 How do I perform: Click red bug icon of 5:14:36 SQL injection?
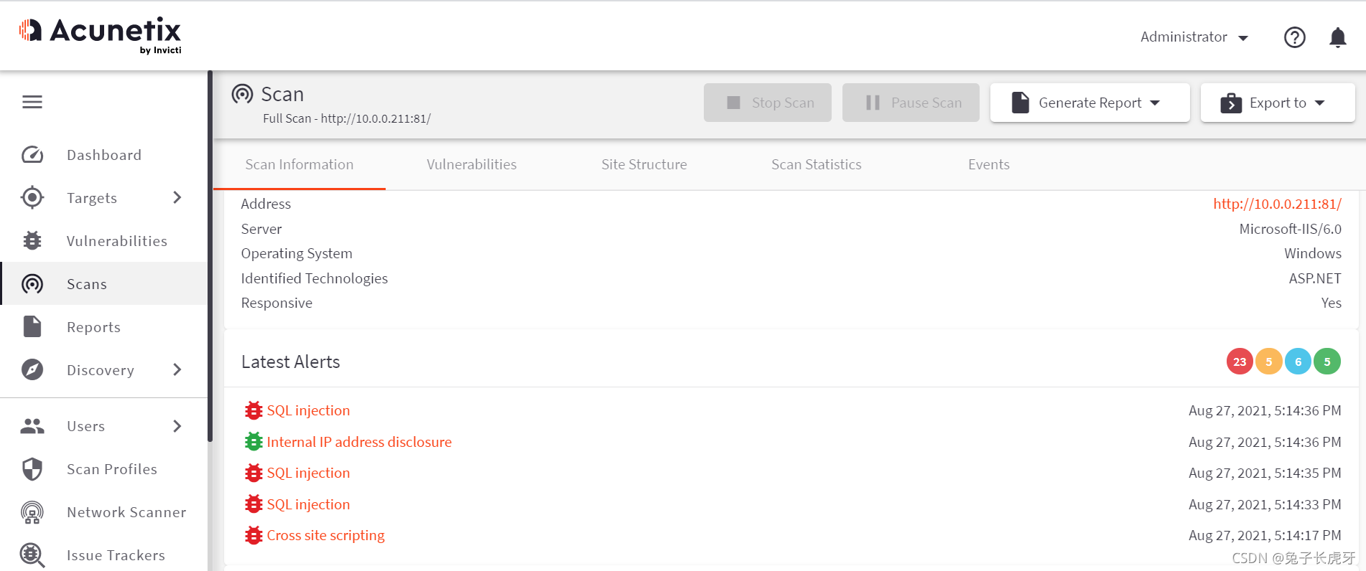(x=254, y=410)
